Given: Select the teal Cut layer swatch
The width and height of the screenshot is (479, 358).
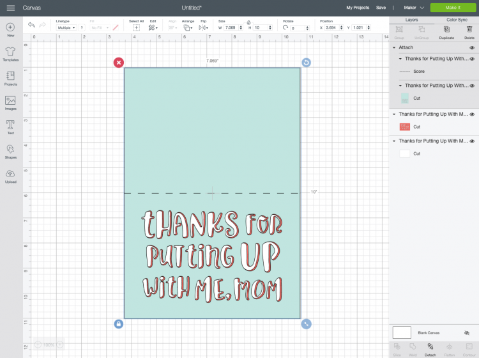Looking at the screenshot, I should (404, 98).
